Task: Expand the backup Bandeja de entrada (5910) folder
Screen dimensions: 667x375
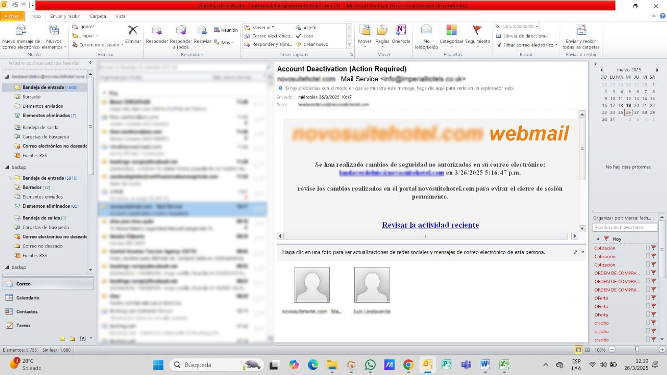Action: point(10,178)
